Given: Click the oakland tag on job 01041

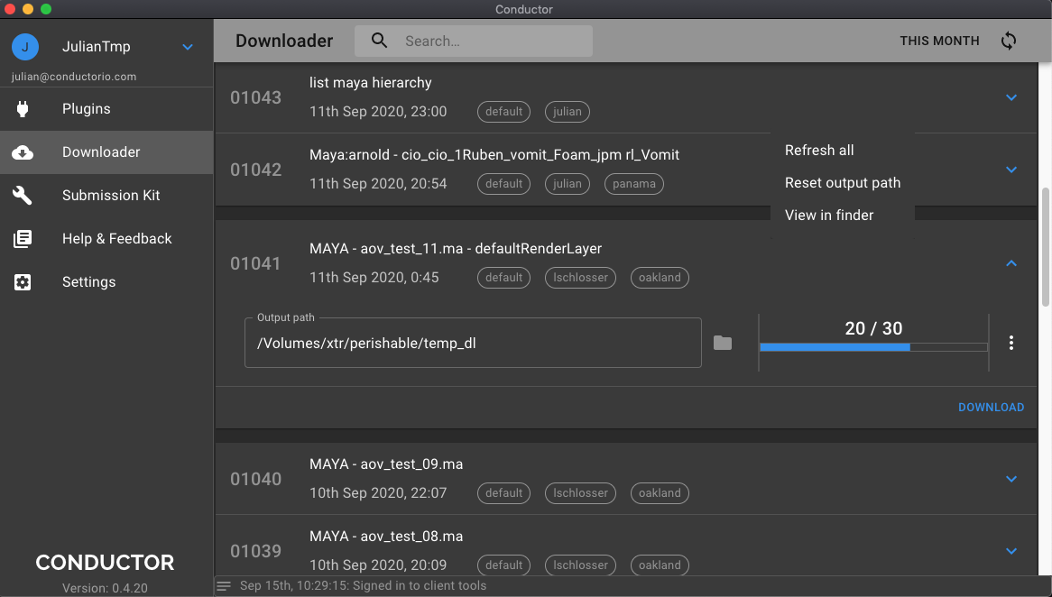Looking at the screenshot, I should tap(660, 278).
